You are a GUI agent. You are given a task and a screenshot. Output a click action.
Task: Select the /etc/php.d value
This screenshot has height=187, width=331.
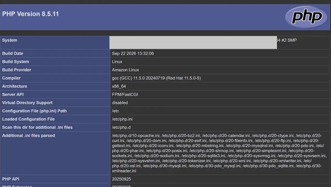click(x=121, y=127)
